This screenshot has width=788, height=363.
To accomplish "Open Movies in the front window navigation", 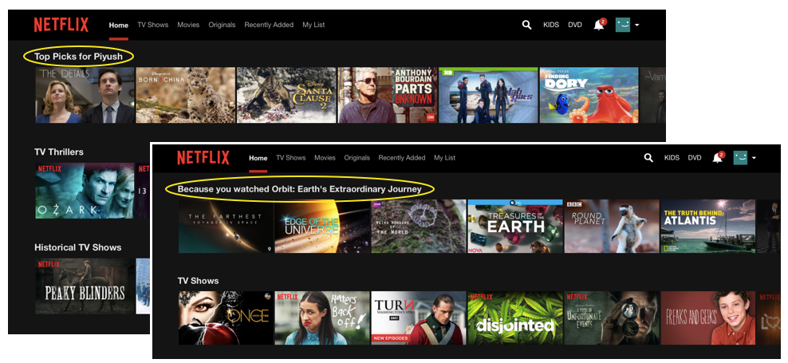I will pyautogui.click(x=325, y=158).
